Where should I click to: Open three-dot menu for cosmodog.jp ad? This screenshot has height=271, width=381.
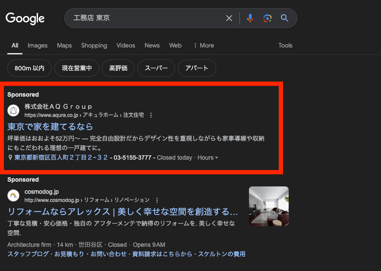(x=157, y=200)
